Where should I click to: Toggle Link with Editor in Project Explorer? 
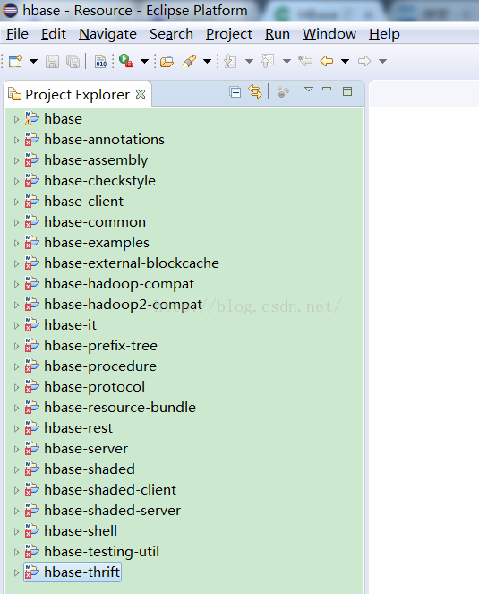click(x=255, y=91)
